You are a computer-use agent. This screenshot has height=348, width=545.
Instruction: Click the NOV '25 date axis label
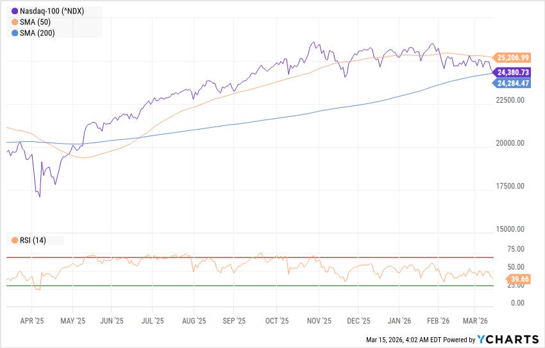coord(319,321)
